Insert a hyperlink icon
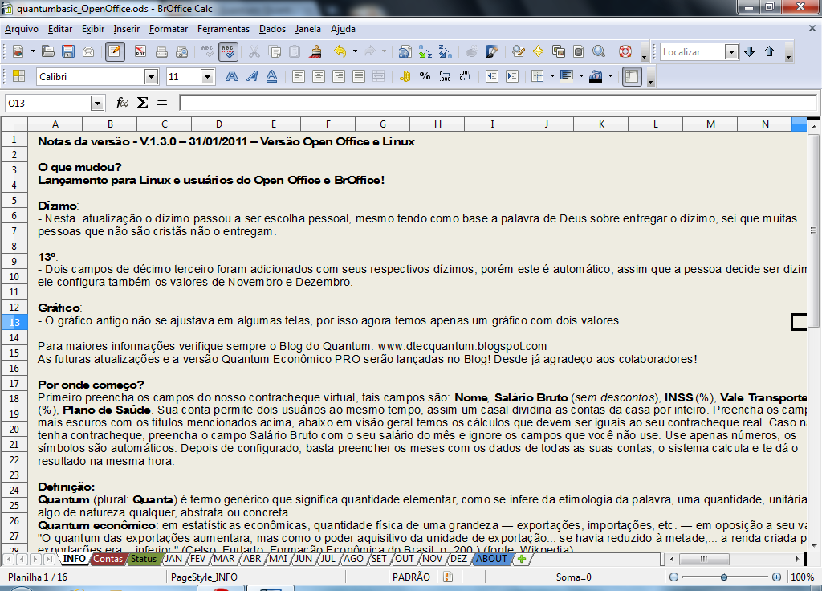822x591 pixels. point(405,51)
